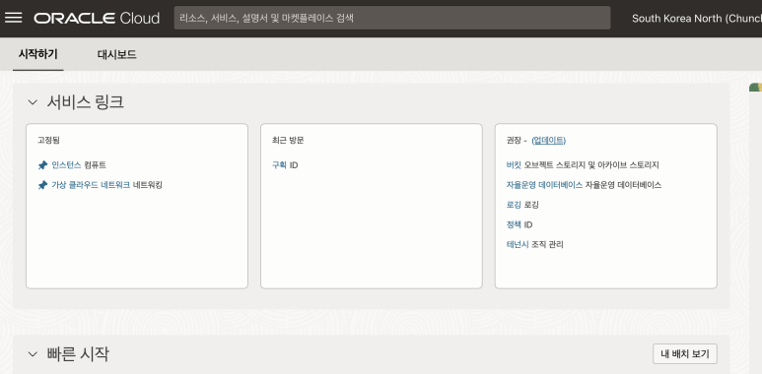Click the 고정됨 card heading
Viewport: 762px width, 374px height.
48,140
